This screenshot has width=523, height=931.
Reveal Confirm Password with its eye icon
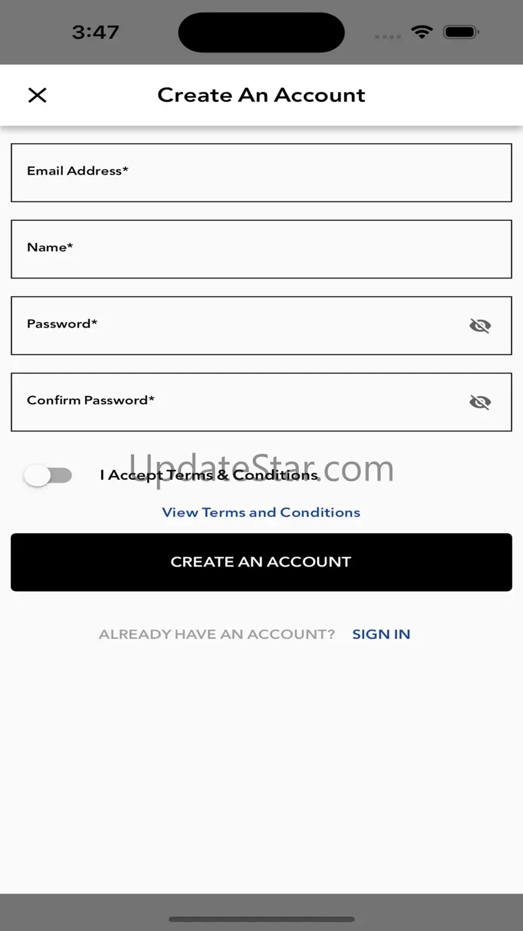480,403
